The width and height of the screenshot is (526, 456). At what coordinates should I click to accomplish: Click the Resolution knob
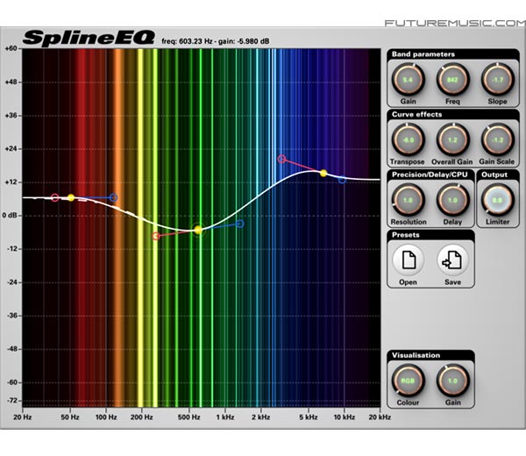click(x=408, y=200)
